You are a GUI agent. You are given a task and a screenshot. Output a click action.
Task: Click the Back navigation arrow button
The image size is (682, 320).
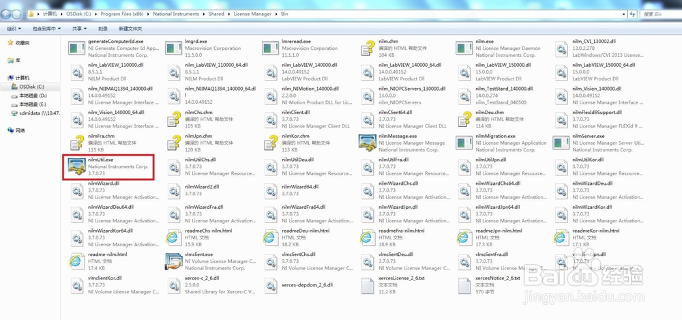6,14
